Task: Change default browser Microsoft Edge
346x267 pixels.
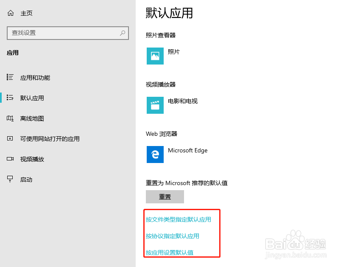Action: [x=187, y=150]
